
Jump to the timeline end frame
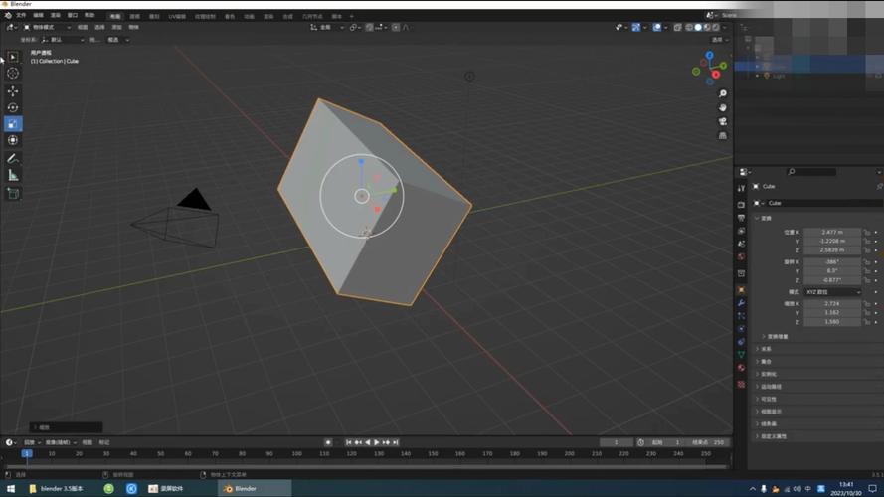click(396, 443)
